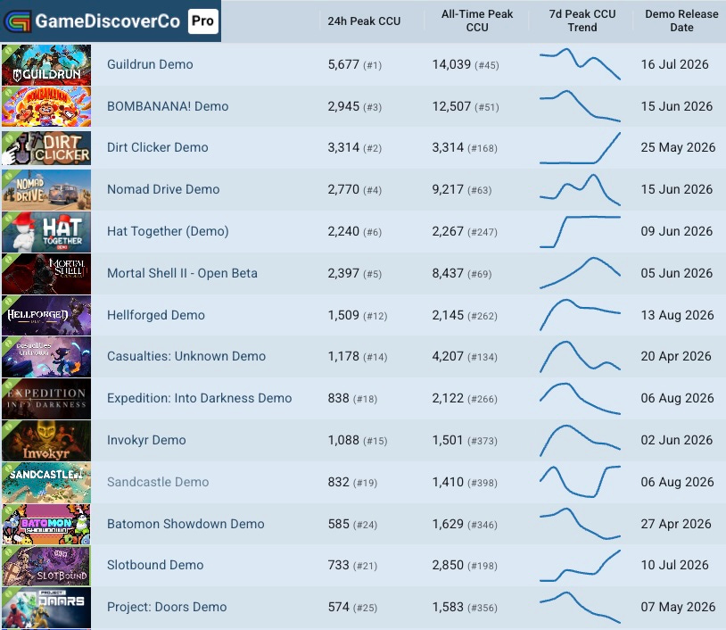Click the Sandcastle 7d trend sparkline
Viewport: 726px width, 630px height.
[580, 482]
